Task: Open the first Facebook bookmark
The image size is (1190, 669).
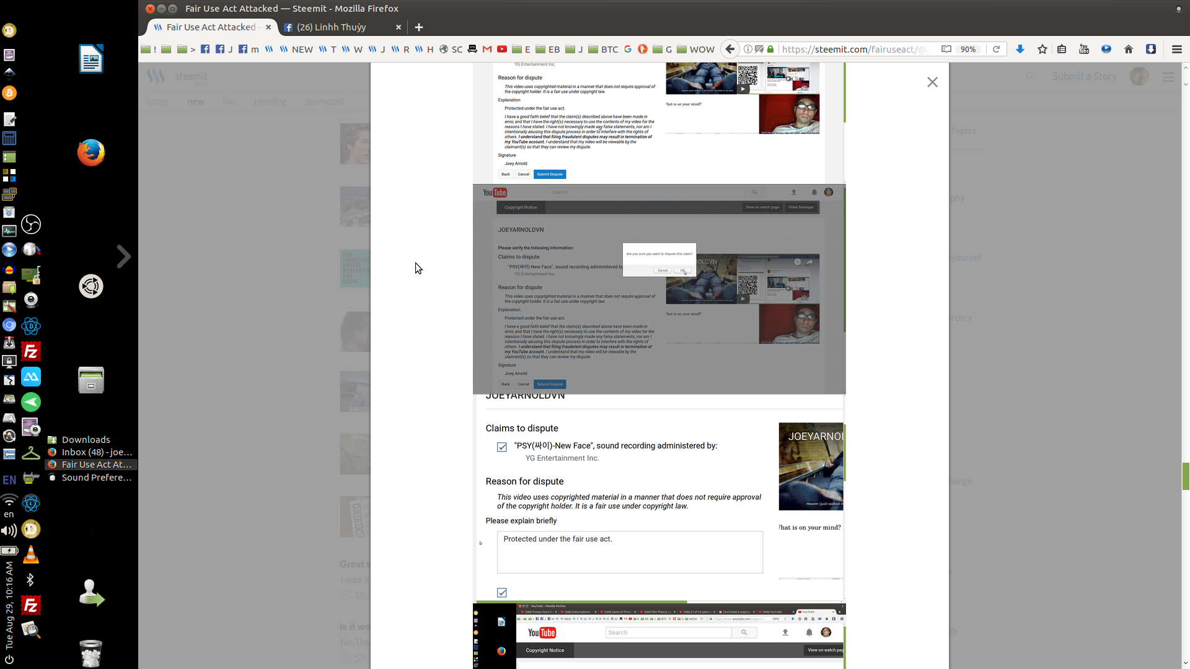Action: click(x=205, y=49)
